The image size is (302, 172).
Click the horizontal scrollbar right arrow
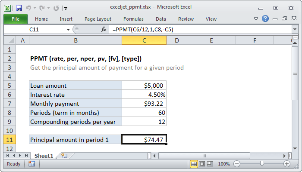click(x=284, y=156)
